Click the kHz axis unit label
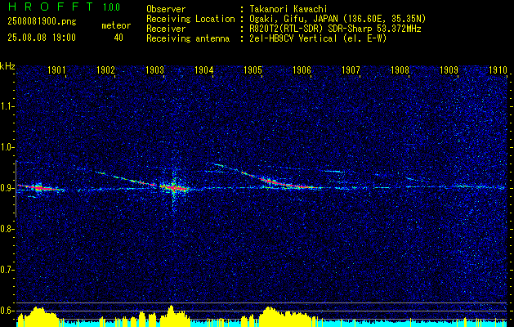This screenshot has width=514, height=327. click(x=7, y=66)
